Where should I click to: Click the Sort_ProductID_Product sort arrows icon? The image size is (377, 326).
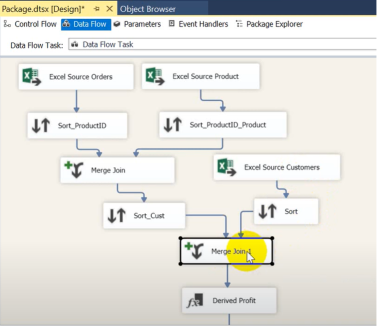click(172, 125)
